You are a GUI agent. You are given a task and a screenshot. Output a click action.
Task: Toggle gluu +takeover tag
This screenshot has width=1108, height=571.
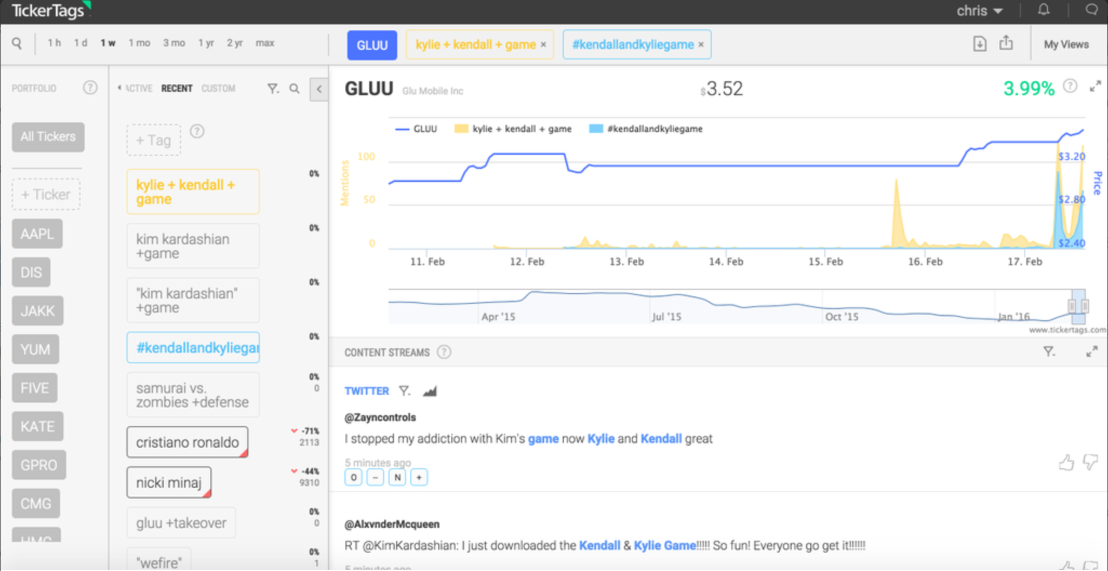(x=181, y=523)
